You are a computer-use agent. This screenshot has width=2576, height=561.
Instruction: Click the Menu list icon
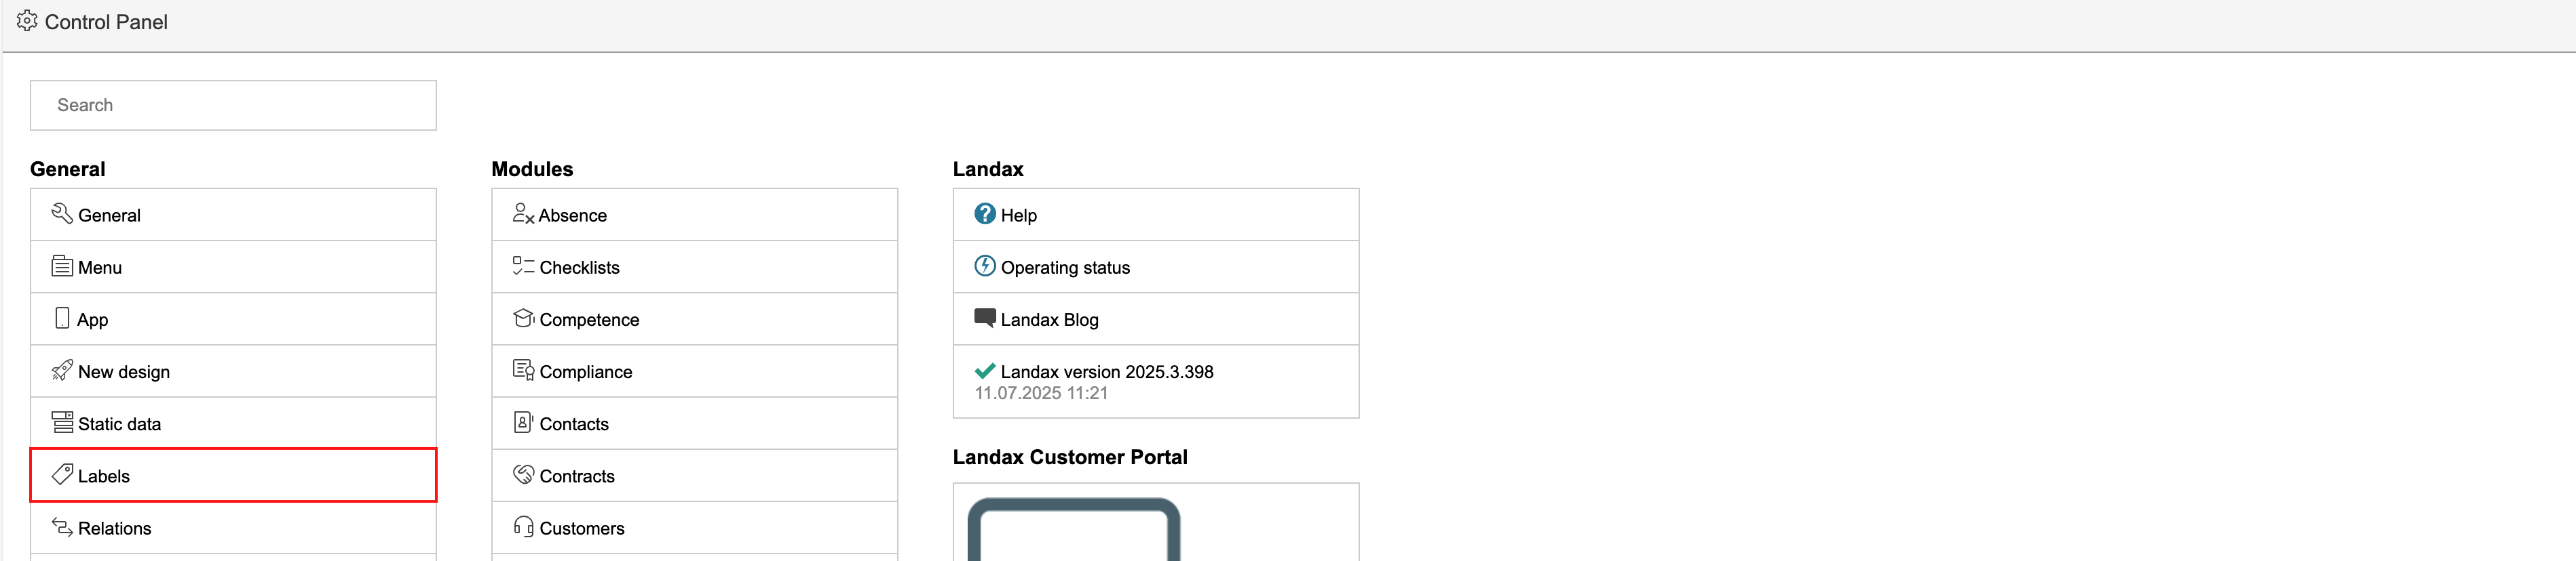tap(62, 266)
